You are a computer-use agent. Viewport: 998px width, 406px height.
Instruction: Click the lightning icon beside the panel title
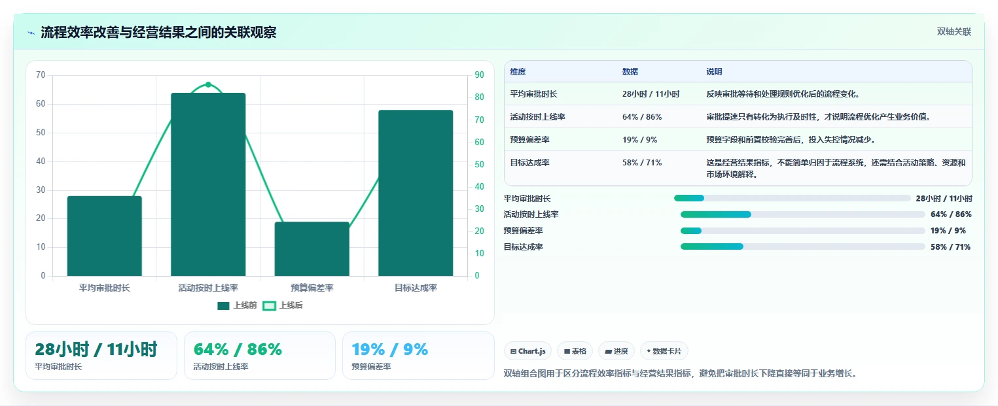[x=31, y=33]
